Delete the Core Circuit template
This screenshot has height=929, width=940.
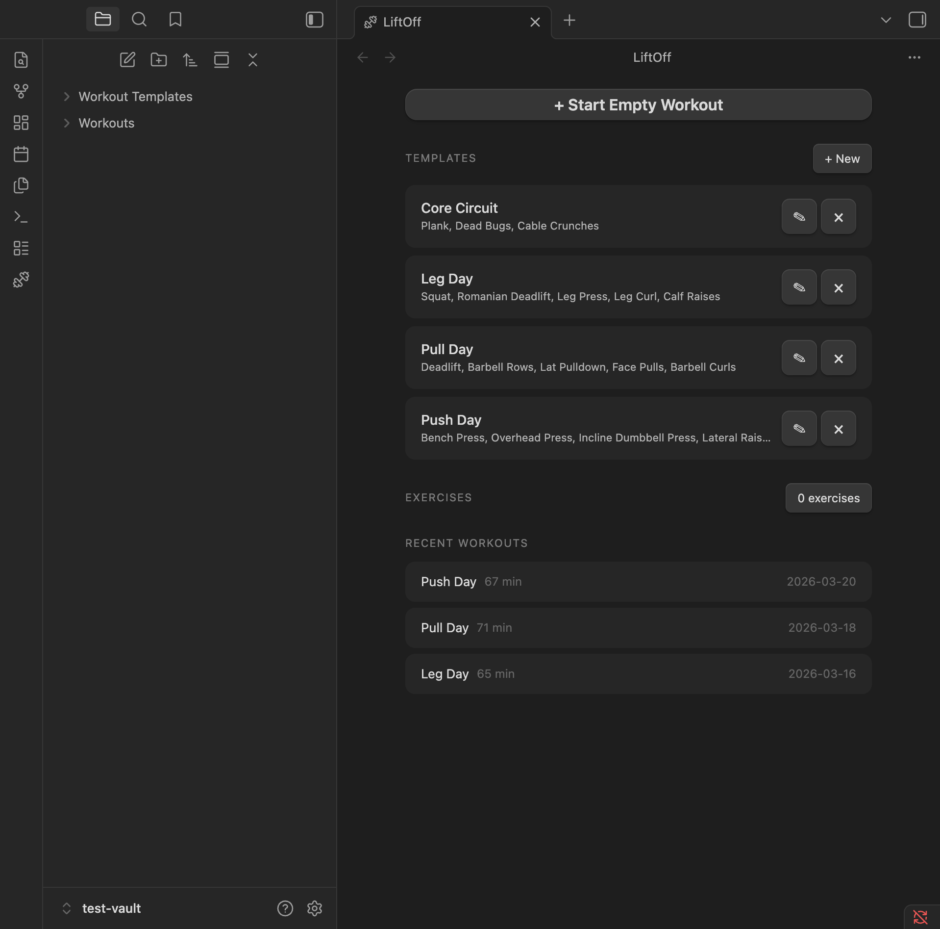coord(838,217)
